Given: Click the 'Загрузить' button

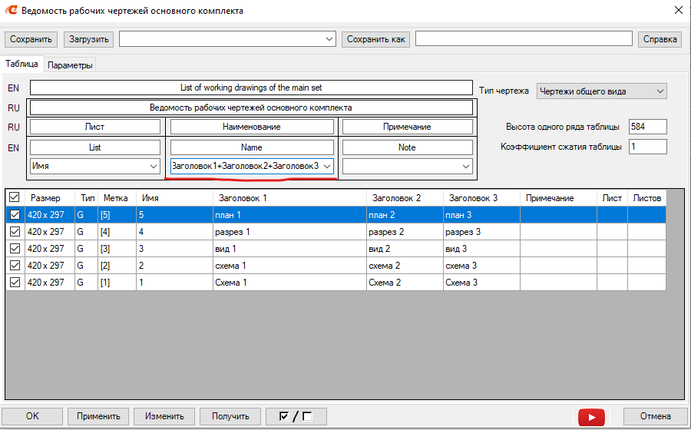Looking at the screenshot, I should pos(88,39).
